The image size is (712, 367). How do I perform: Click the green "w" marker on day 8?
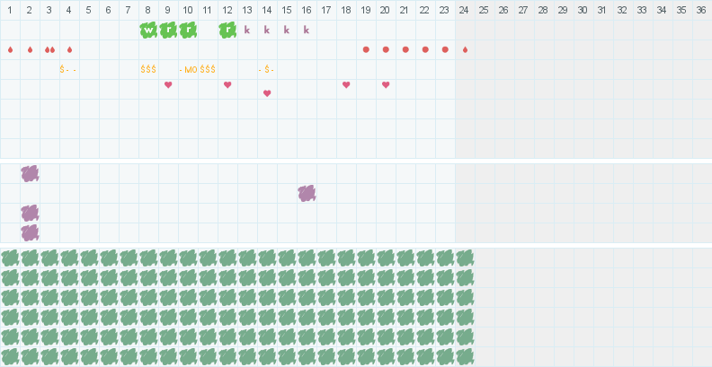[148, 30]
